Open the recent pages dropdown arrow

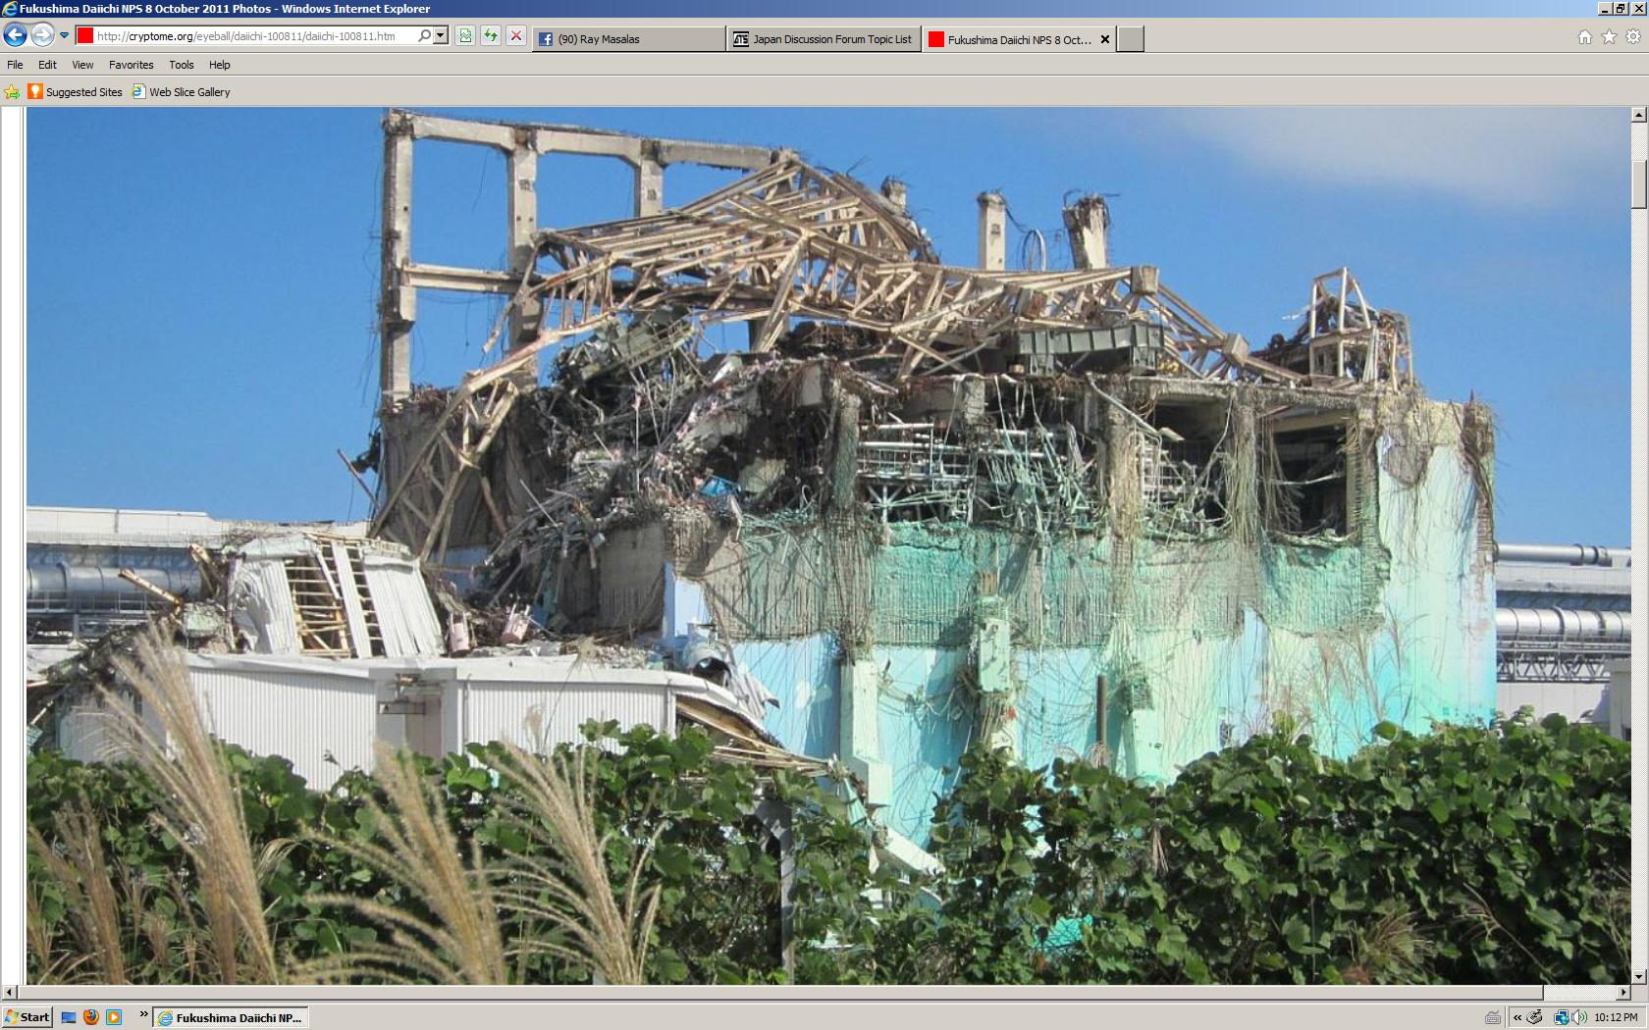pyautogui.click(x=64, y=36)
